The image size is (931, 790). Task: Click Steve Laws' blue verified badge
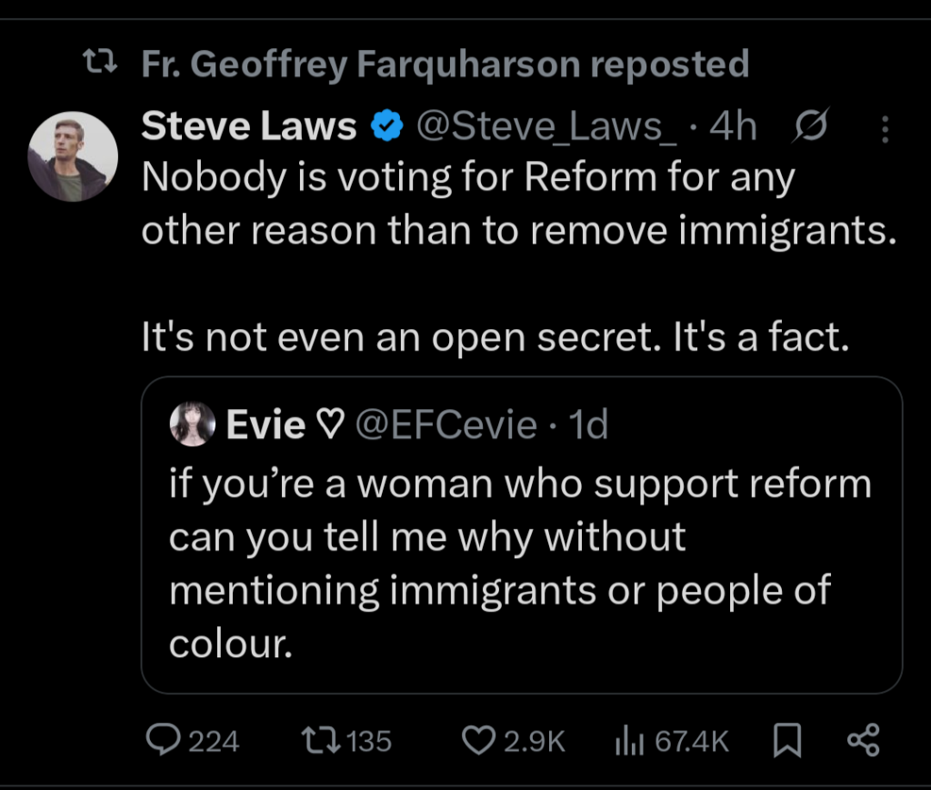(x=386, y=128)
